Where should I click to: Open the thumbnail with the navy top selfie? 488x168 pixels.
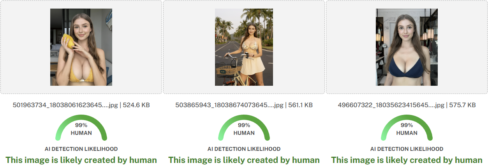[407, 47]
